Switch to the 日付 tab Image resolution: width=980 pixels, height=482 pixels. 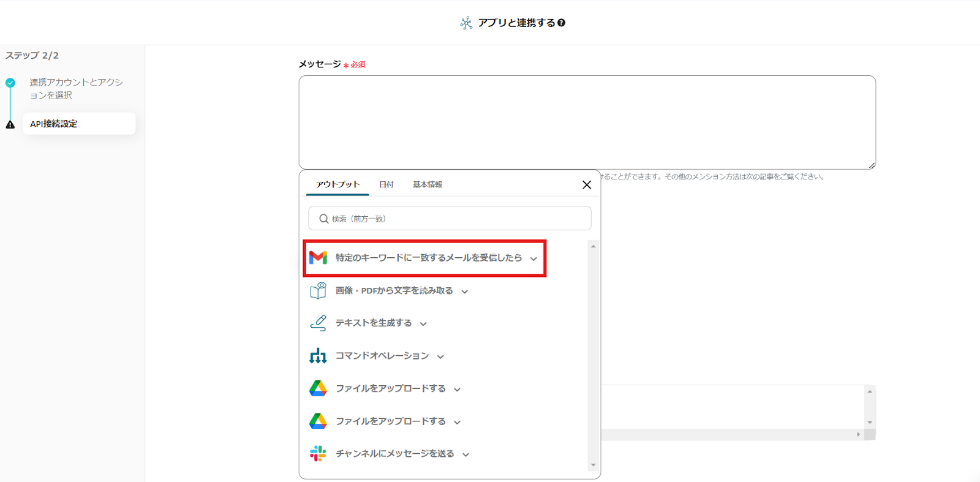click(386, 184)
